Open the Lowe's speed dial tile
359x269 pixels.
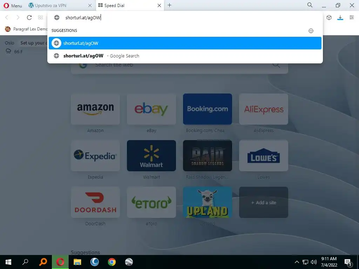coord(264,156)
